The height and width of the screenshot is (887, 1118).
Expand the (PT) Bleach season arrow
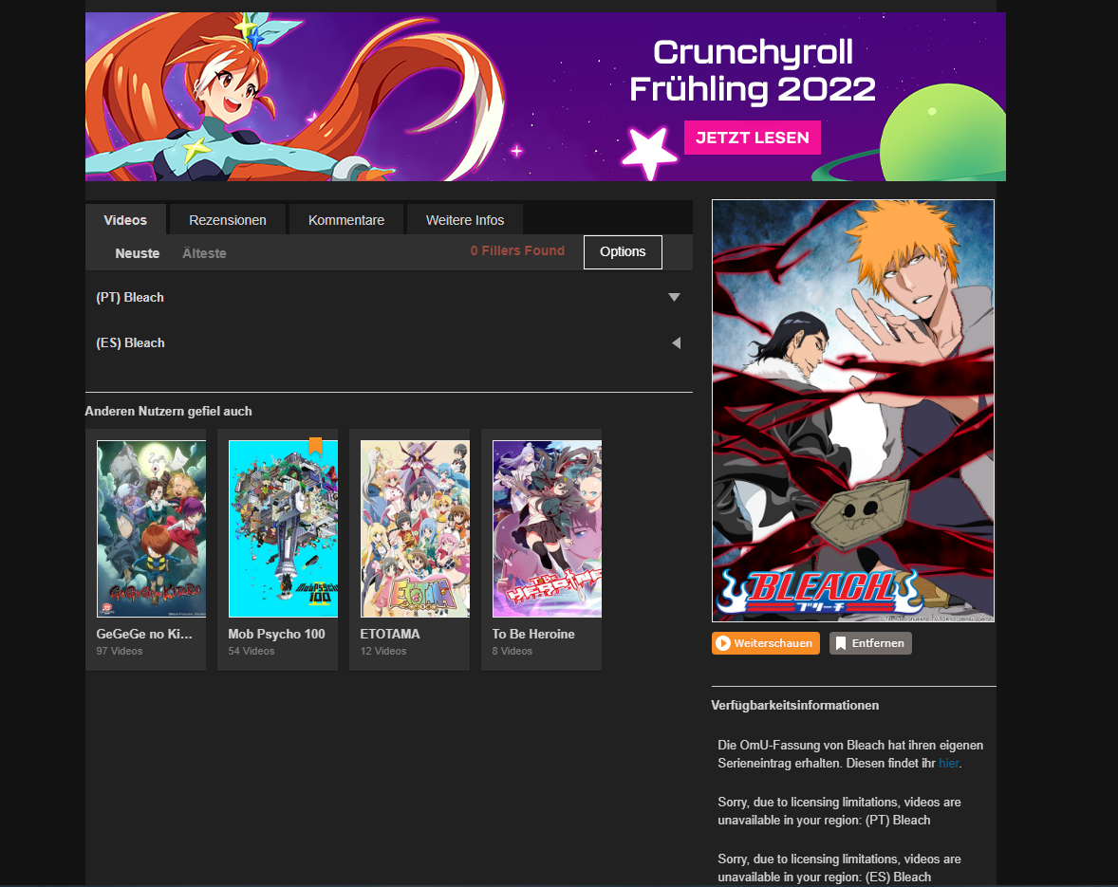point(674,297)
